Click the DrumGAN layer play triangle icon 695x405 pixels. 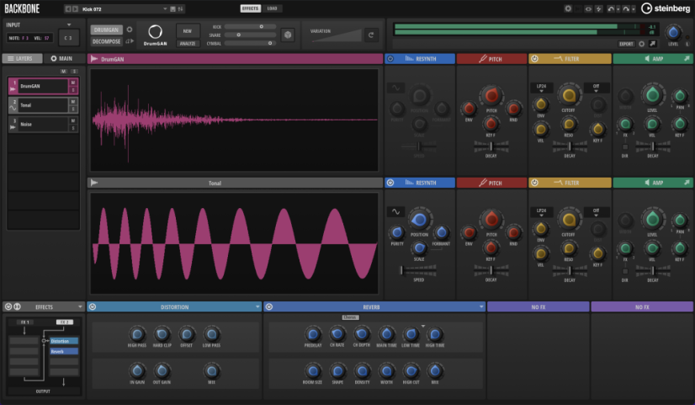(93, 59)
